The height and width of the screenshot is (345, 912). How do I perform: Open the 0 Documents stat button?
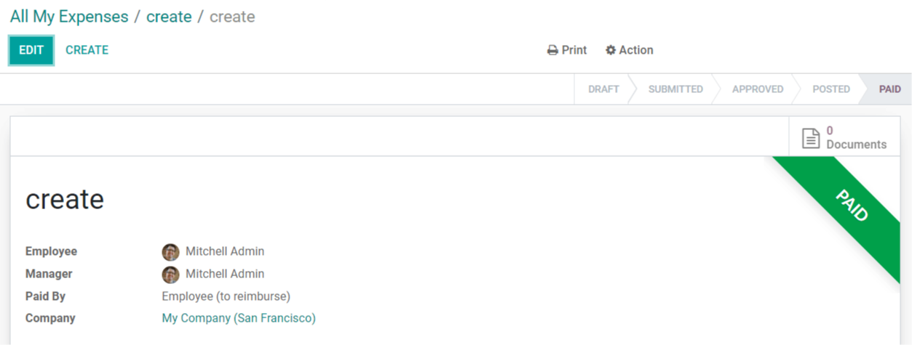pos(844,137)
